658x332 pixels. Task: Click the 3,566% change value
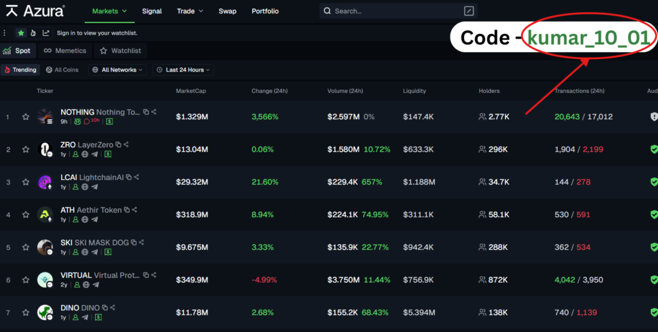265,117
